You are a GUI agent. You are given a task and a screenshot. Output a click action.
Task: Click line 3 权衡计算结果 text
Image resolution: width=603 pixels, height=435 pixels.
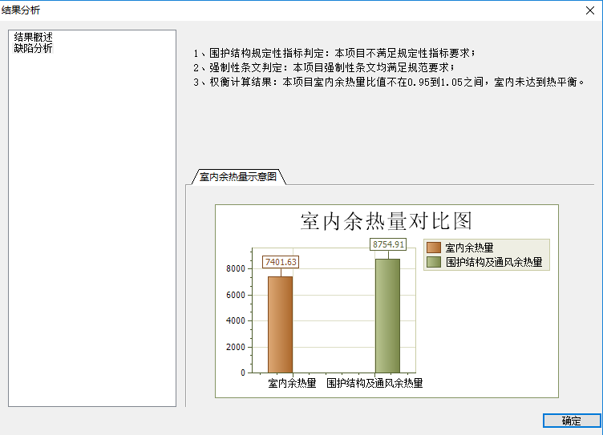point(389,83)
